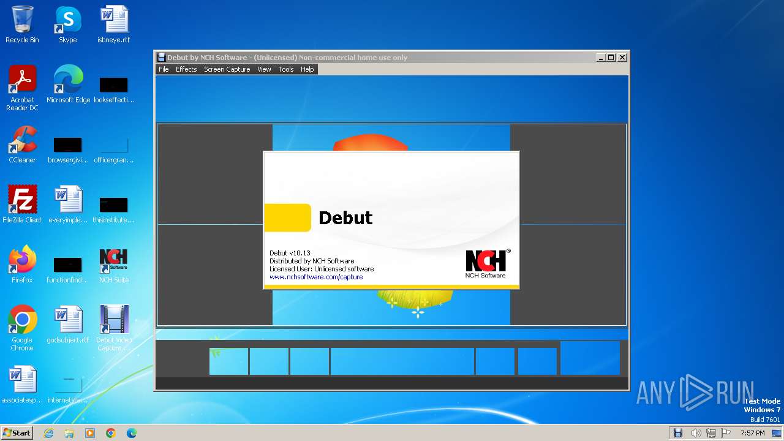Click the system clock showing 7:57 PM
This screenshot has width=784, height=441.
point(752,433)
